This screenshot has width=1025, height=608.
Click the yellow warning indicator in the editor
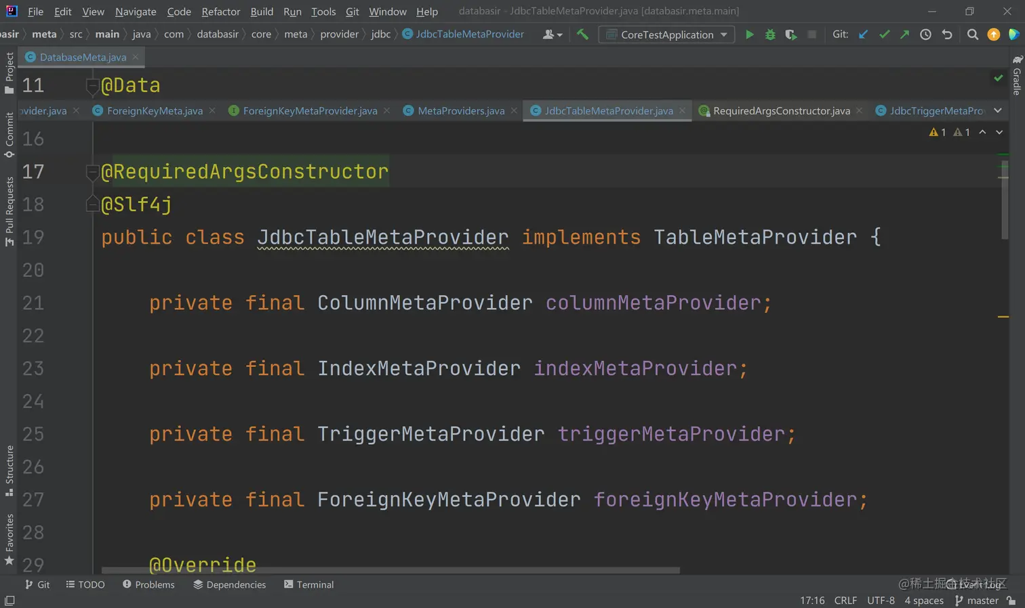point(938,132)
